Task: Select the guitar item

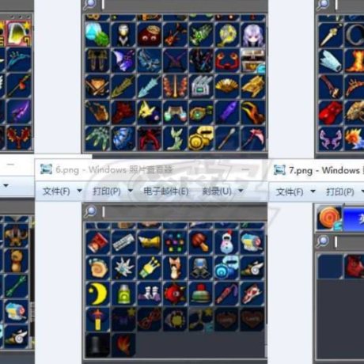Action: point(175,35)
